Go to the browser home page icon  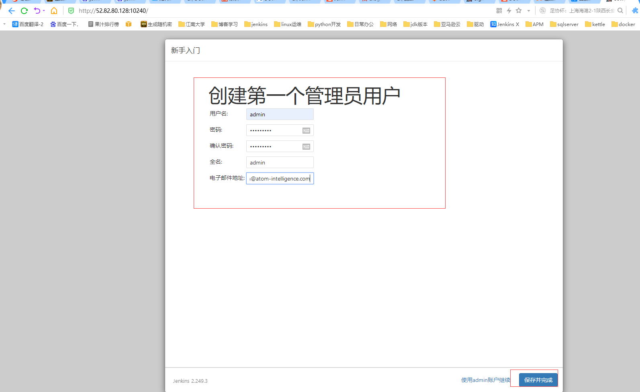point(54,11)
